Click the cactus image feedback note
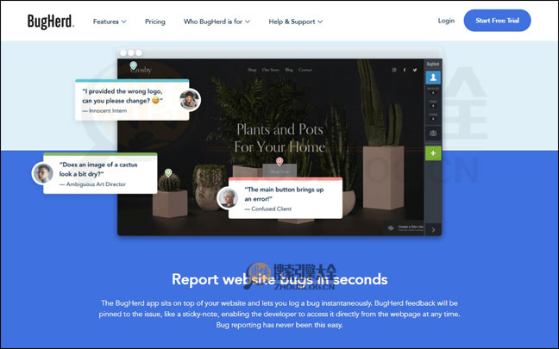Screen dimensions: 559x349 coord(100,173)
